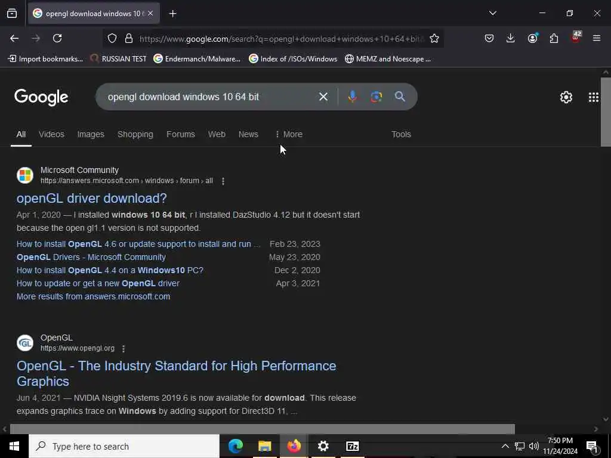The height and width of the screenshot is (458, 611).
Task: Open Firefox View in tab bar
Action: [12, 14]
